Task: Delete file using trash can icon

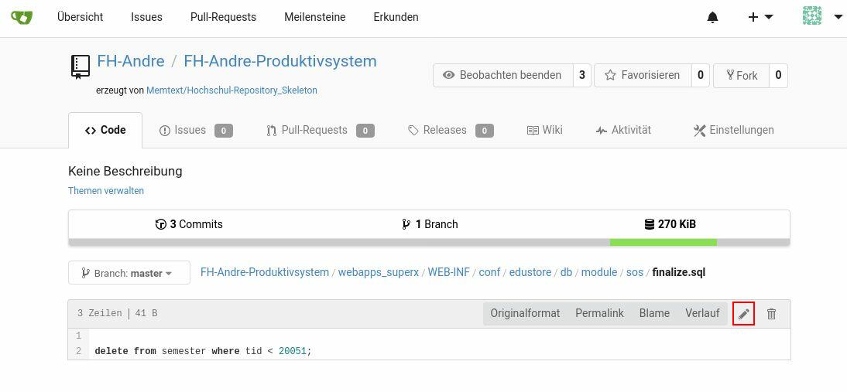Action: [x=771, y=314]
